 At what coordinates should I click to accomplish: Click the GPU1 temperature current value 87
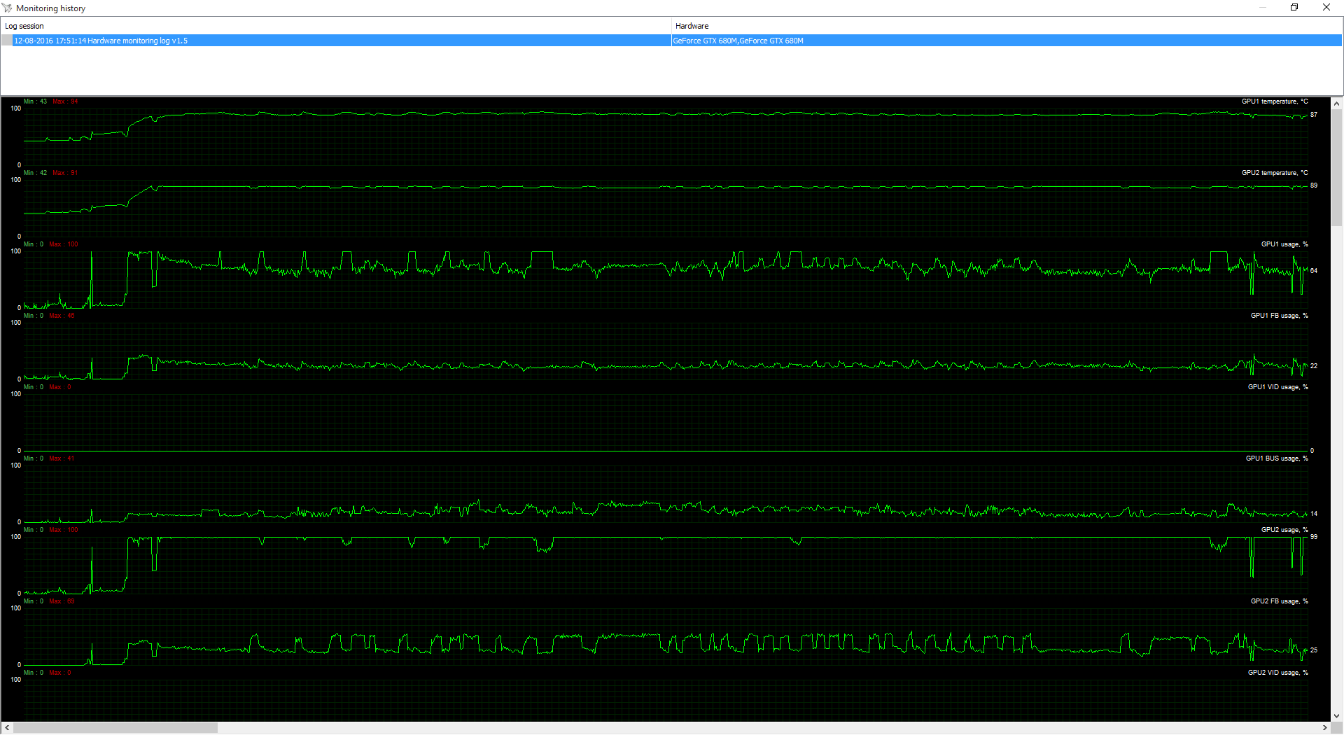point(1314,115)
